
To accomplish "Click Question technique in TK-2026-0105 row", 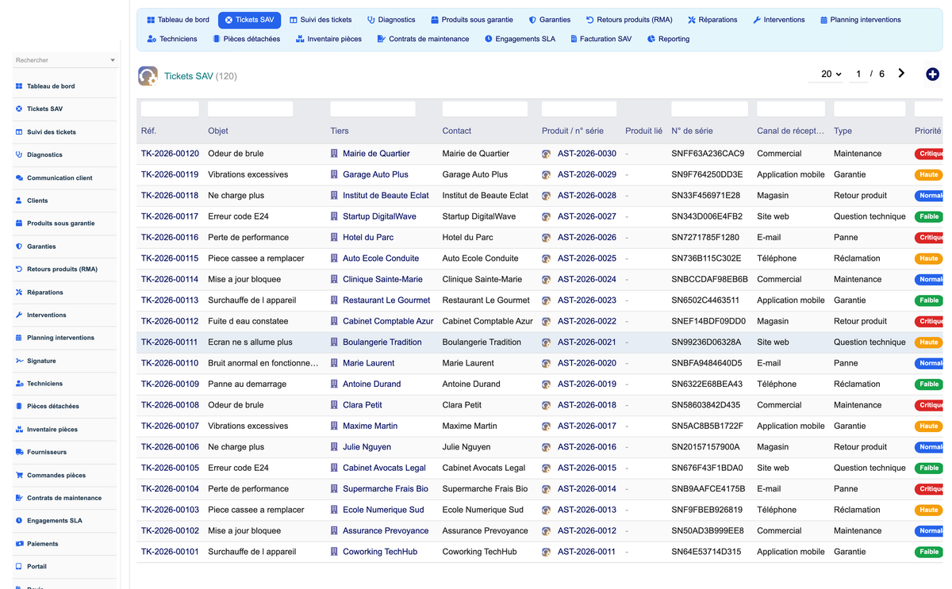I will (869, 468).
